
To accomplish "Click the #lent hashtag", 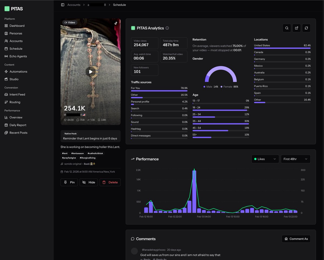I will pyautogui.click(x=65, y=153).
